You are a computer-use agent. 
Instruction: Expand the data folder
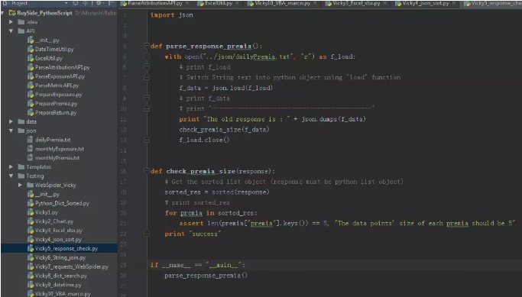pos(11,121)
